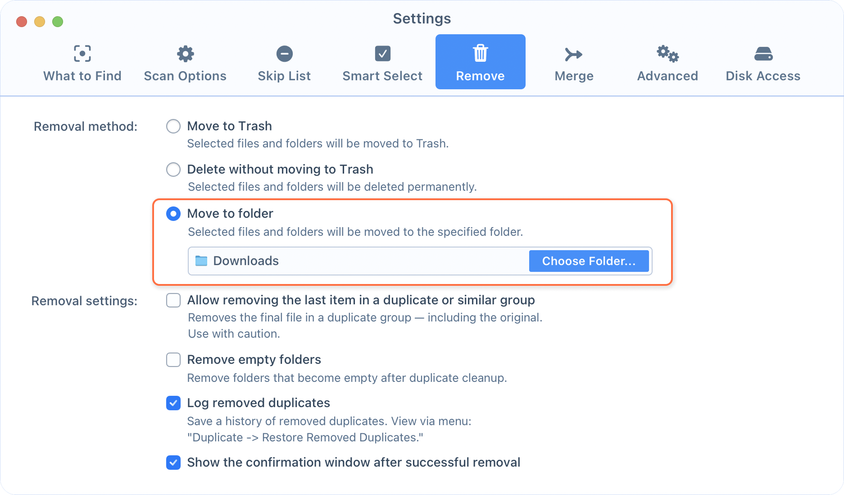
Task: Select the Move to folder radio button
Action: [x=173, y=214]
